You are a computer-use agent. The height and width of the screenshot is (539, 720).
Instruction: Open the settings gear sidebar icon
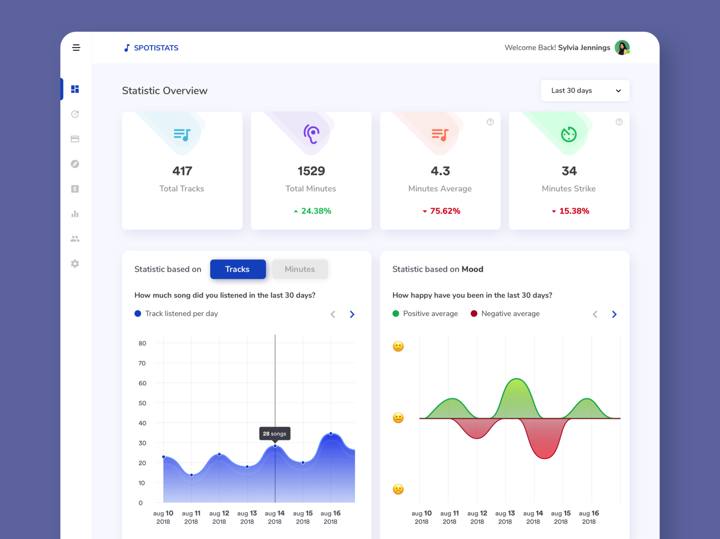(75, 263)
